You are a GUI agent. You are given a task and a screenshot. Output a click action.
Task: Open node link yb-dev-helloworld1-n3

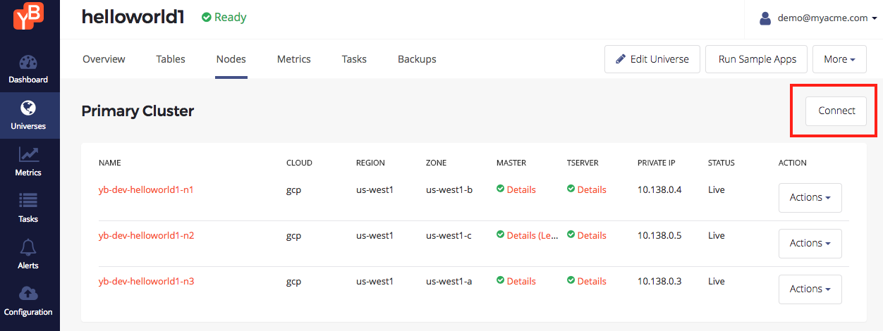pos(146,281)
